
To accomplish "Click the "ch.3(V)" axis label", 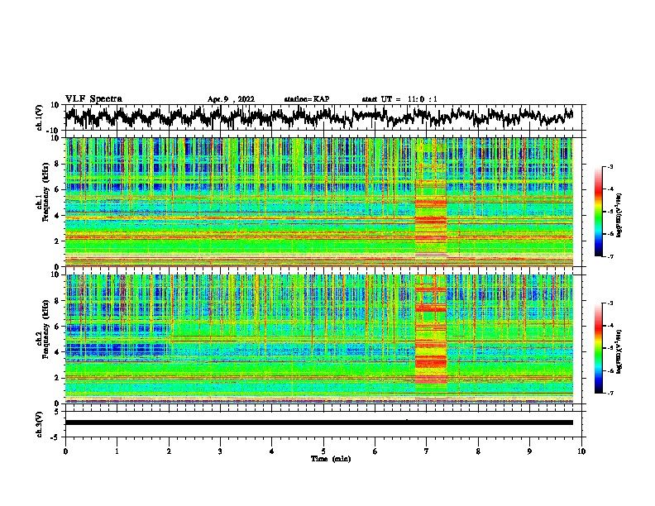I will click(40, 424).
